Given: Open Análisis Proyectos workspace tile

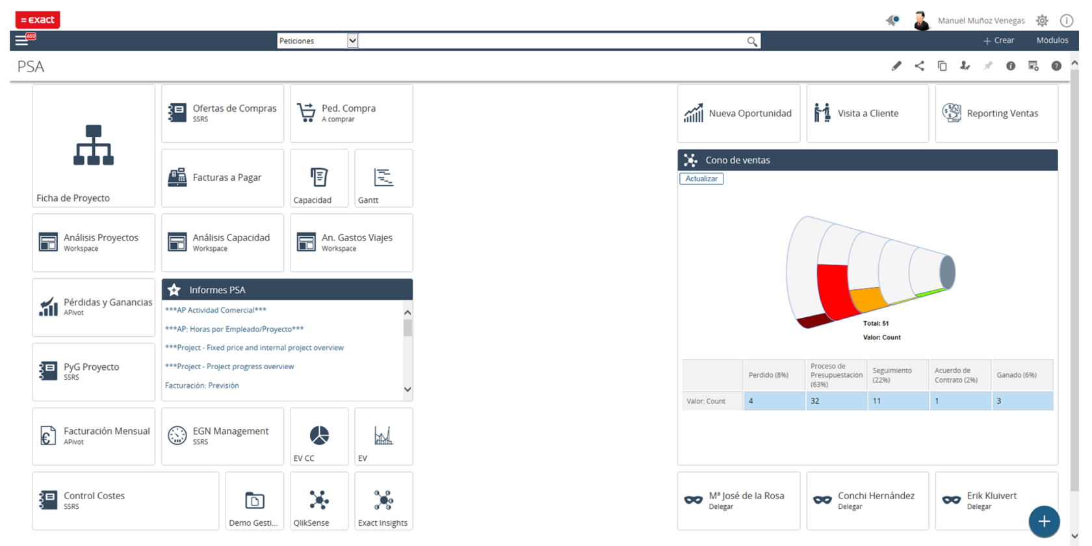Looking at the screenshot, I should pyautogui.click(x=94, y=242).
